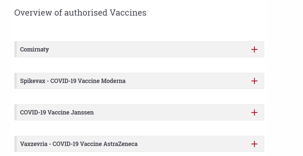
Task: Click the left edge bar of Vaxzevria row
Action: (15, 144)
